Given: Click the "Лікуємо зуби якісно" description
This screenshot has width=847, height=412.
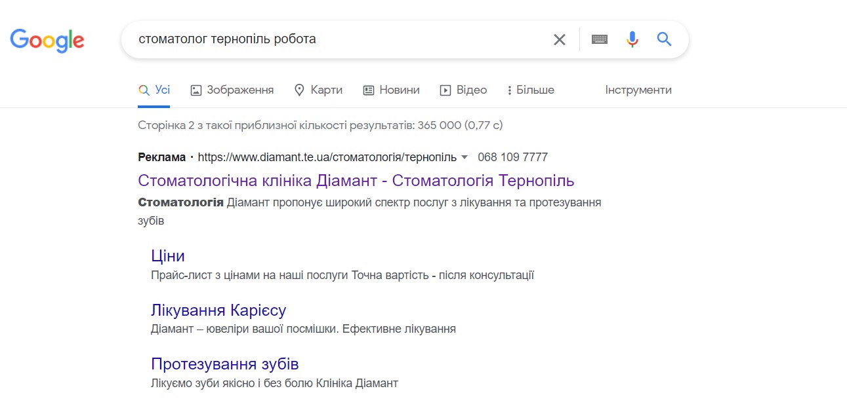Looking at the screenshot, I should [274, 383].
